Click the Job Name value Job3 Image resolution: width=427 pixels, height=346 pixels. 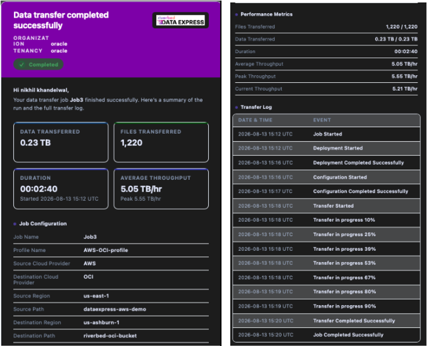pos(90,237)
